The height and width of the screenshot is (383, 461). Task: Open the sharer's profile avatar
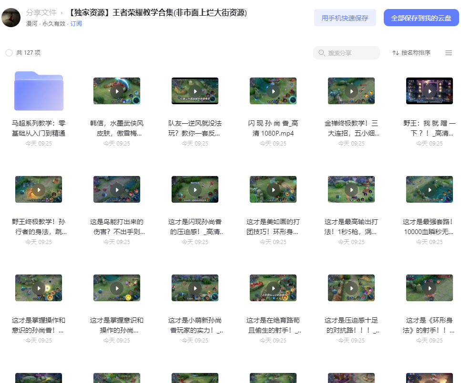point(11,18)
